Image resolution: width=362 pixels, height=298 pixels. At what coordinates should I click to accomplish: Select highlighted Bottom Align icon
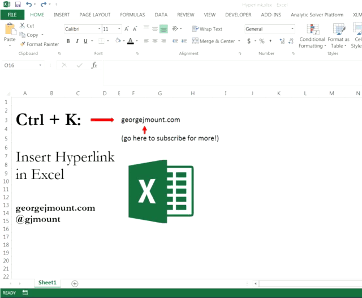pyautogui.click(x=163, y=29)
